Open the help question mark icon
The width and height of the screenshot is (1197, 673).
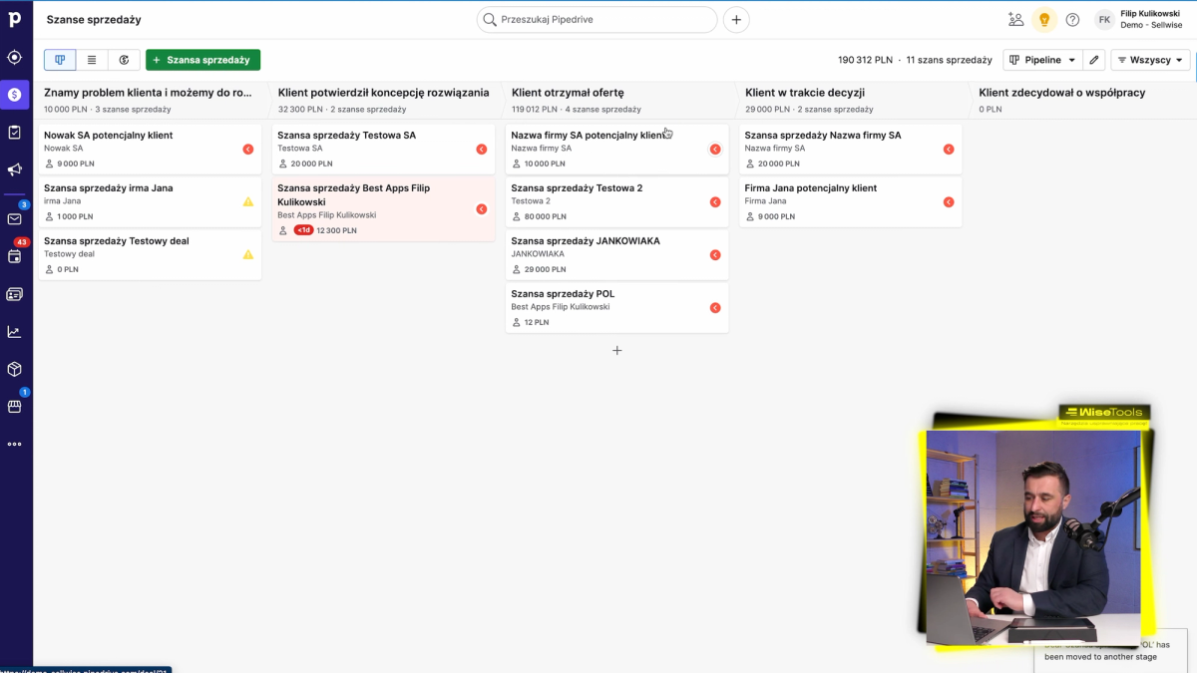point(1072,19)
